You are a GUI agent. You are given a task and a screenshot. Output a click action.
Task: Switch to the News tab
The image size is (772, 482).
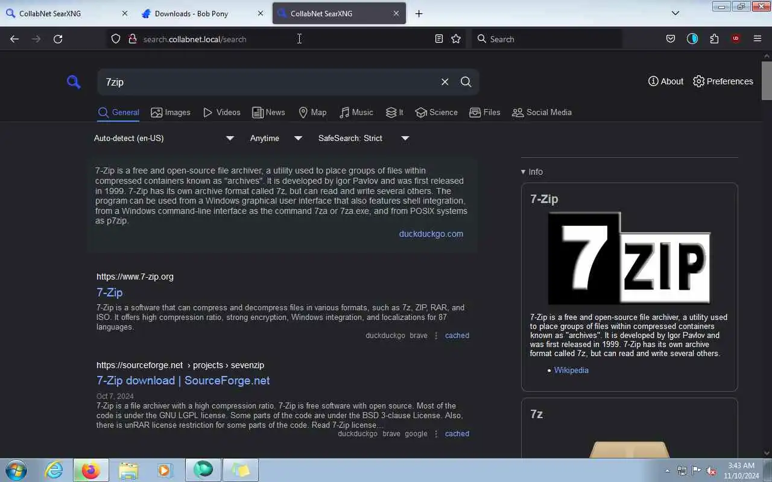point(268,113)
